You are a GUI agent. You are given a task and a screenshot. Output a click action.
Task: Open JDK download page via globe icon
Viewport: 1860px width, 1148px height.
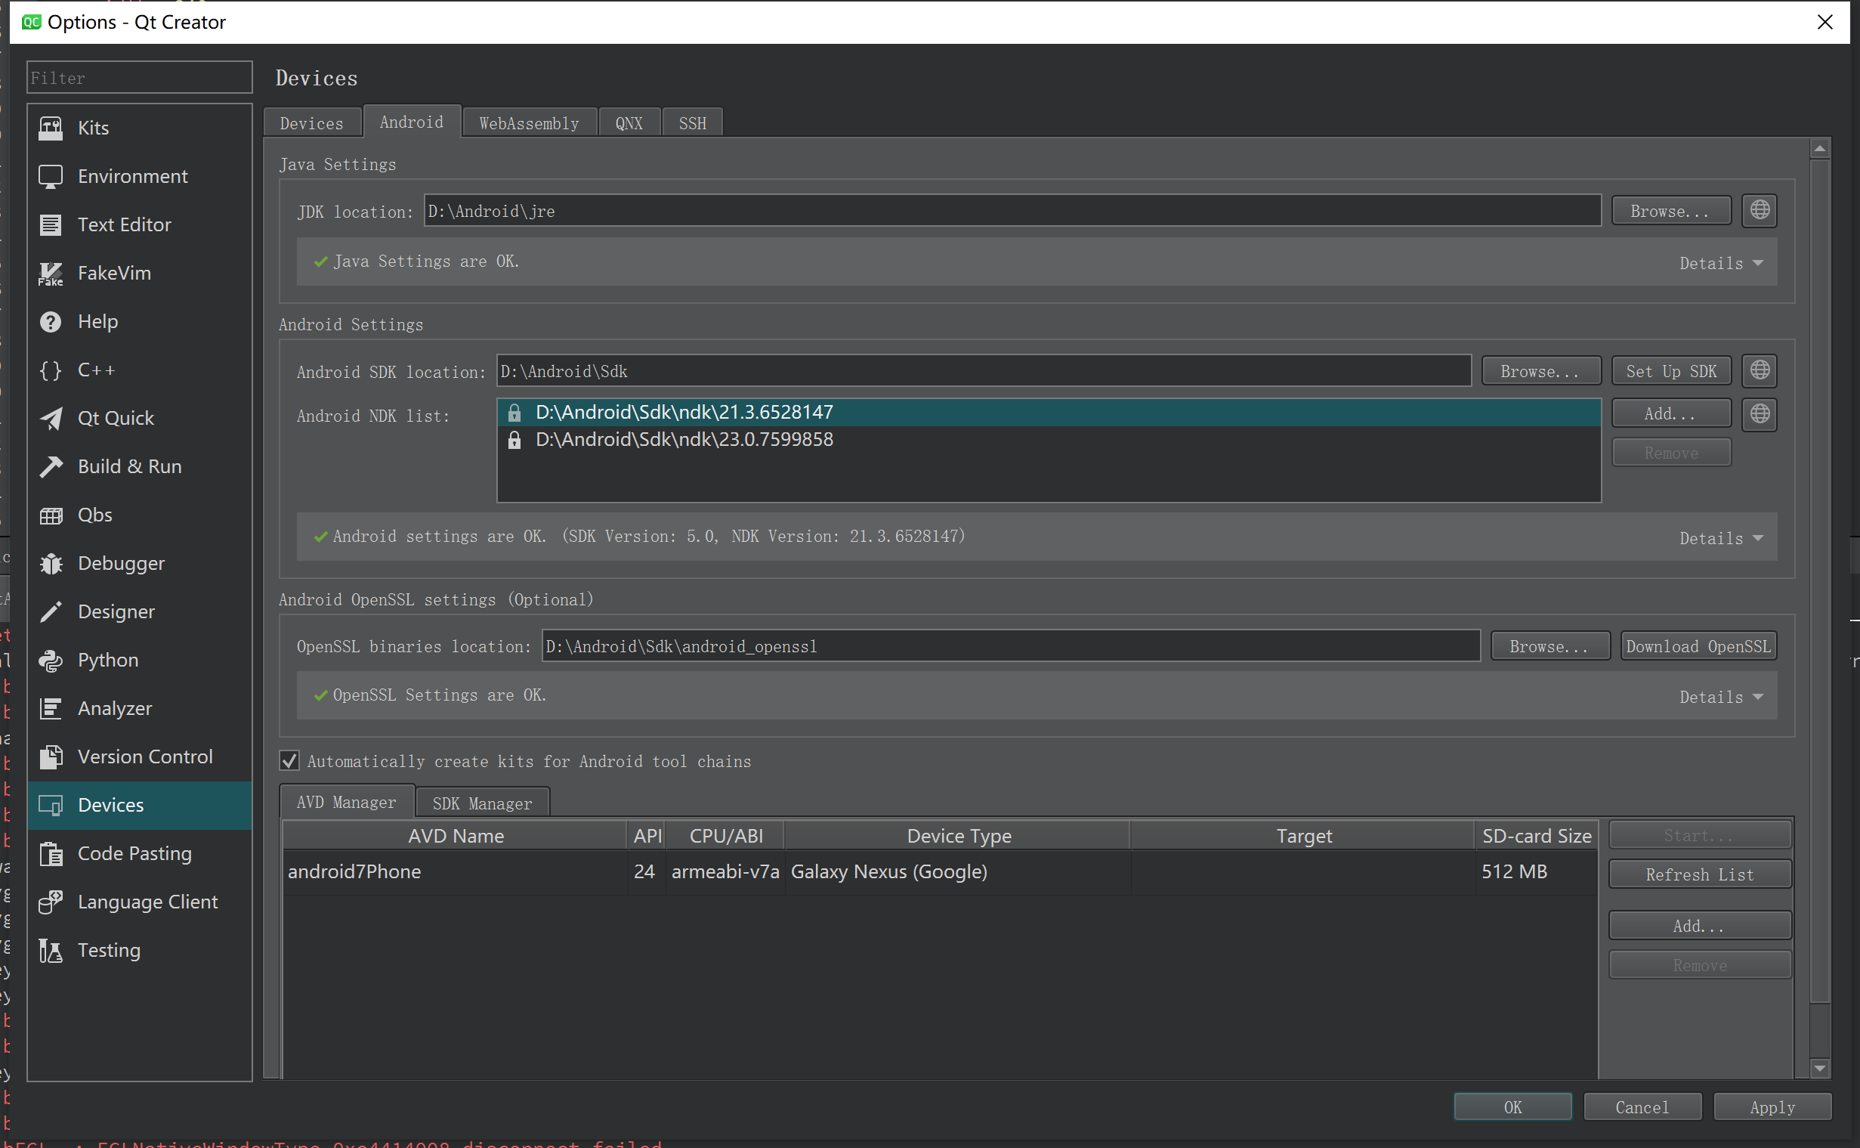[1760, 210]
